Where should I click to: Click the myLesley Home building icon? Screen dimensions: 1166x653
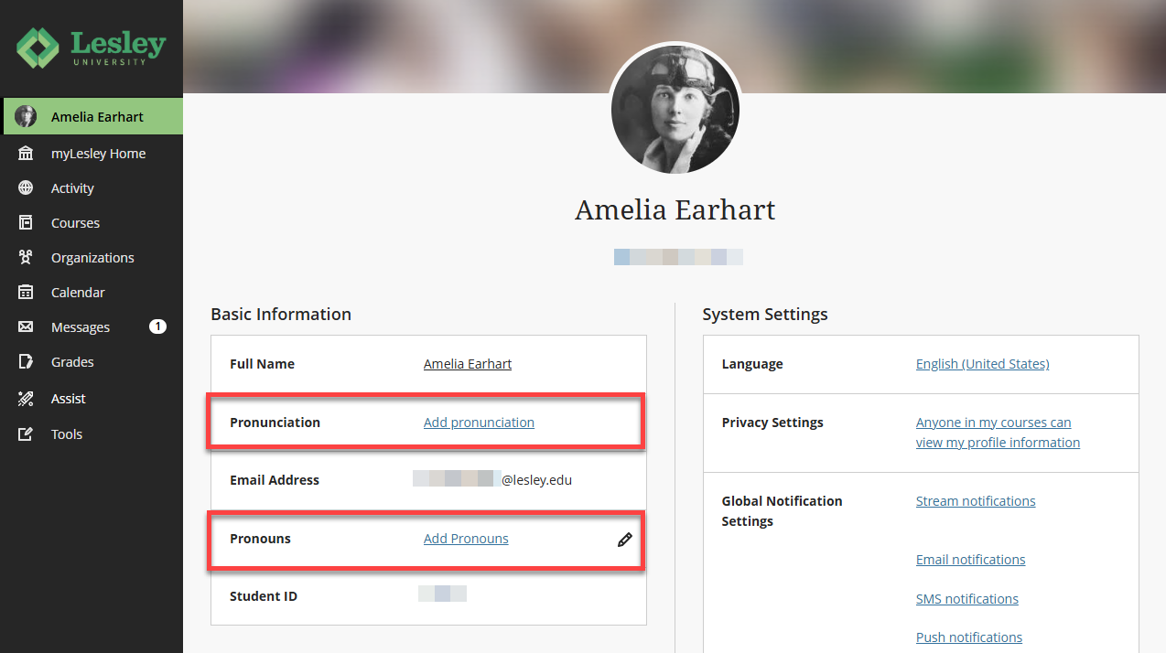[x=26, y=154]
